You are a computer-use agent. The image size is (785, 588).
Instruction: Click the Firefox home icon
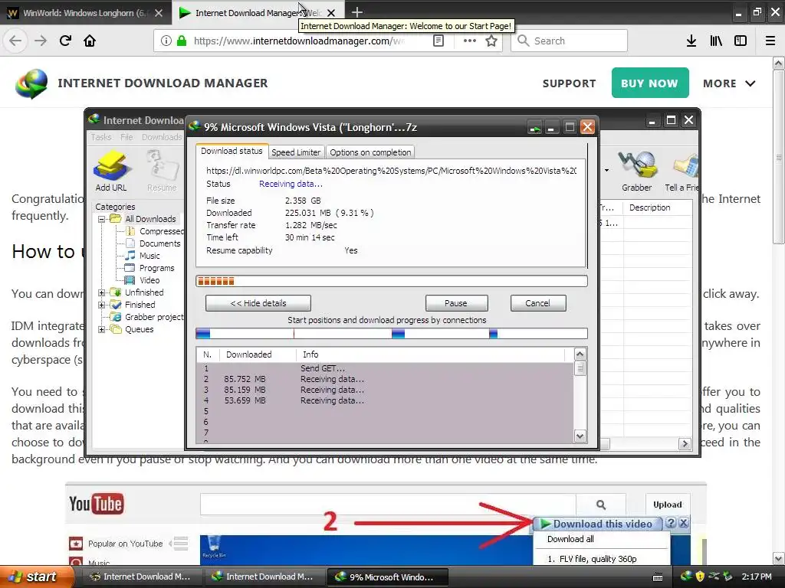click(x=90, y=41)
